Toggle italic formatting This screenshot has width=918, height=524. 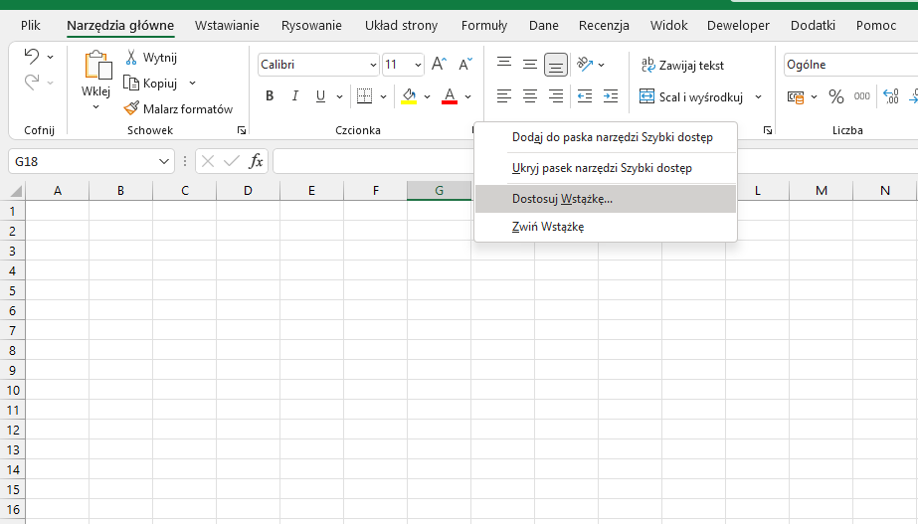295,96
